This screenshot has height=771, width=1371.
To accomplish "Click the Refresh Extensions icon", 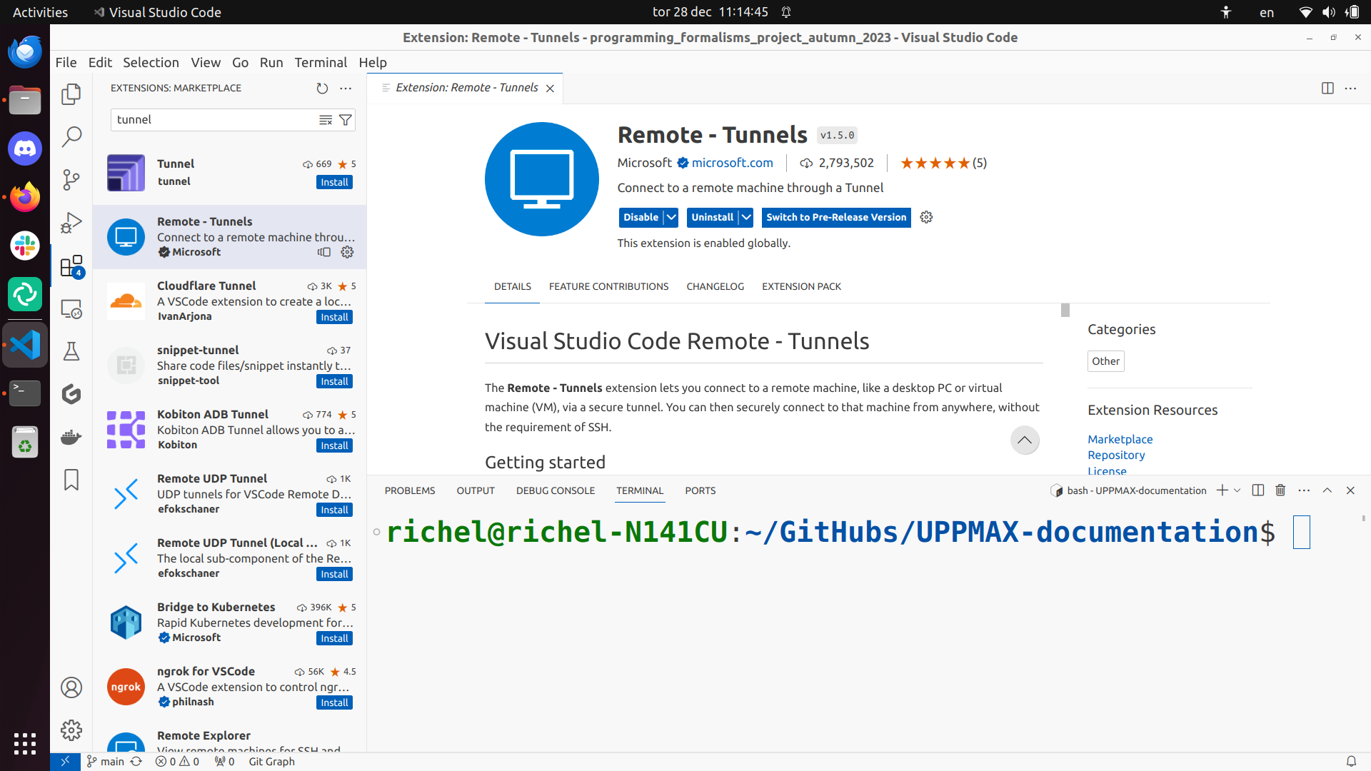I will 323,89.
